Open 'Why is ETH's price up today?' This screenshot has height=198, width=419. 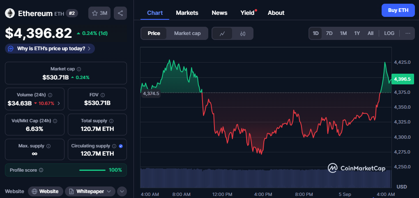click(x=51, y=49)
